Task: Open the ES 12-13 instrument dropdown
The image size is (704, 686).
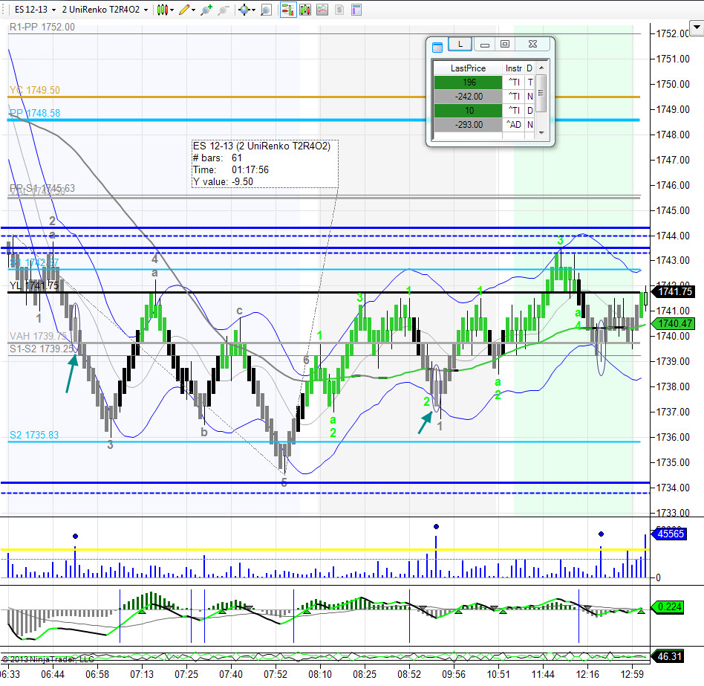Action: click(x=35, y=10)
